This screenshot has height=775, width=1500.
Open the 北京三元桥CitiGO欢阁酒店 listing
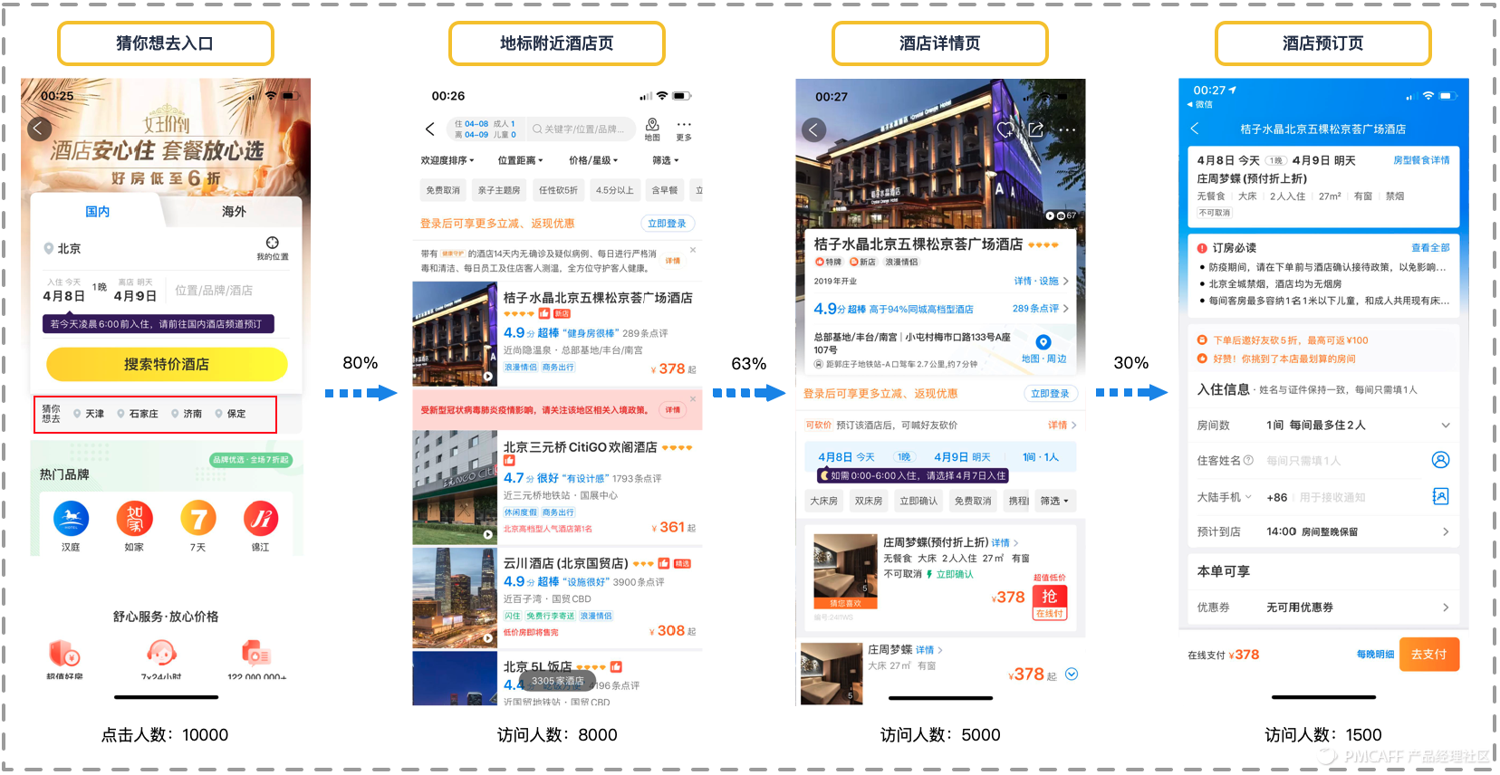tap(557, 488)
